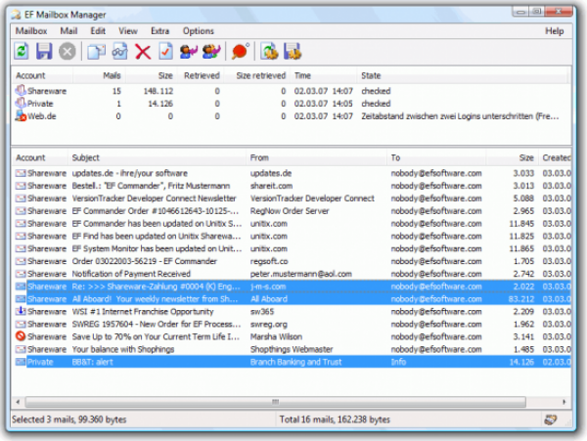This screenshot has width=587, height=441.
Task: Click sender 'peter.mustermann@aol.com'
Action: (x=301, y=274)
